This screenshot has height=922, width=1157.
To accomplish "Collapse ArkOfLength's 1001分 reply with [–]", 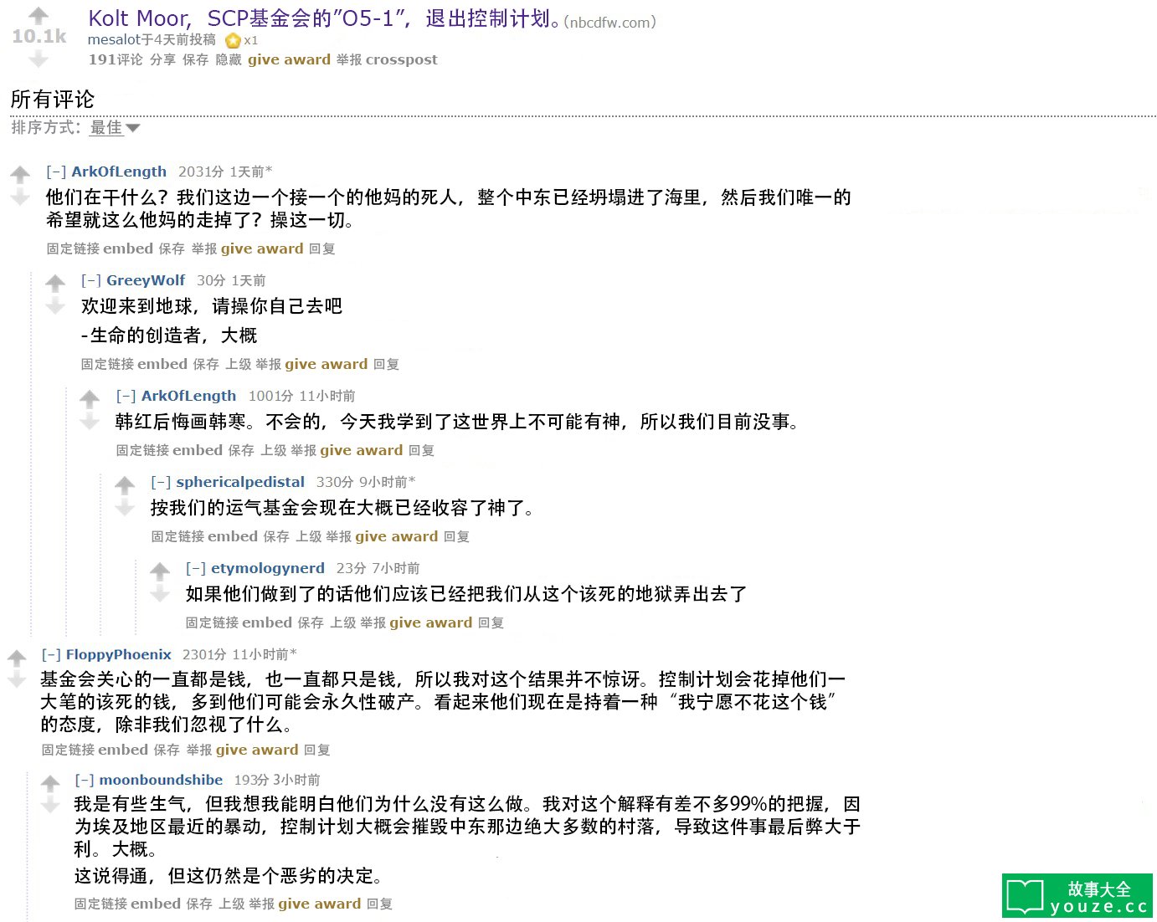I will (x=126, y=396).
